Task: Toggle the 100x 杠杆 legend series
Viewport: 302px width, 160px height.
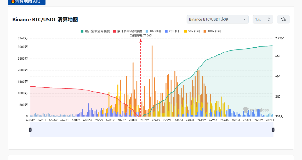Action: pyautogui.click(x=212, y=31)
